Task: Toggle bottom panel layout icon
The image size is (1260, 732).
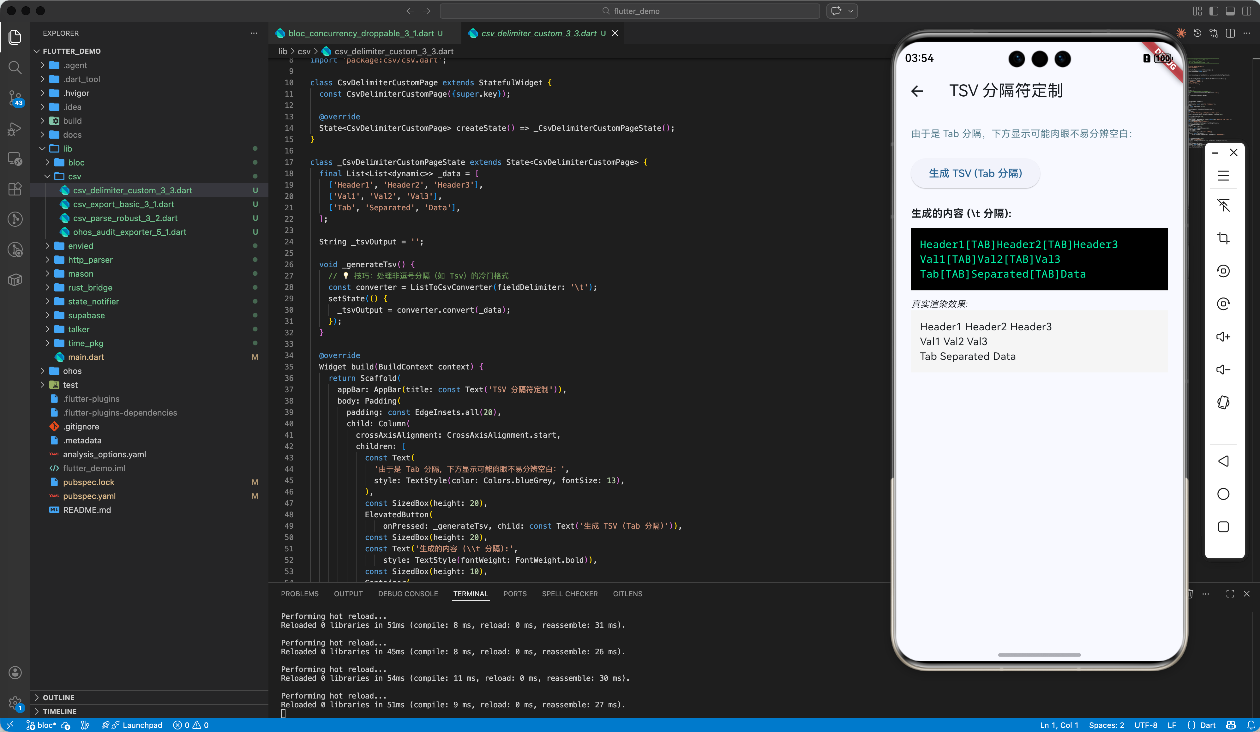Action: (1231, 11)
